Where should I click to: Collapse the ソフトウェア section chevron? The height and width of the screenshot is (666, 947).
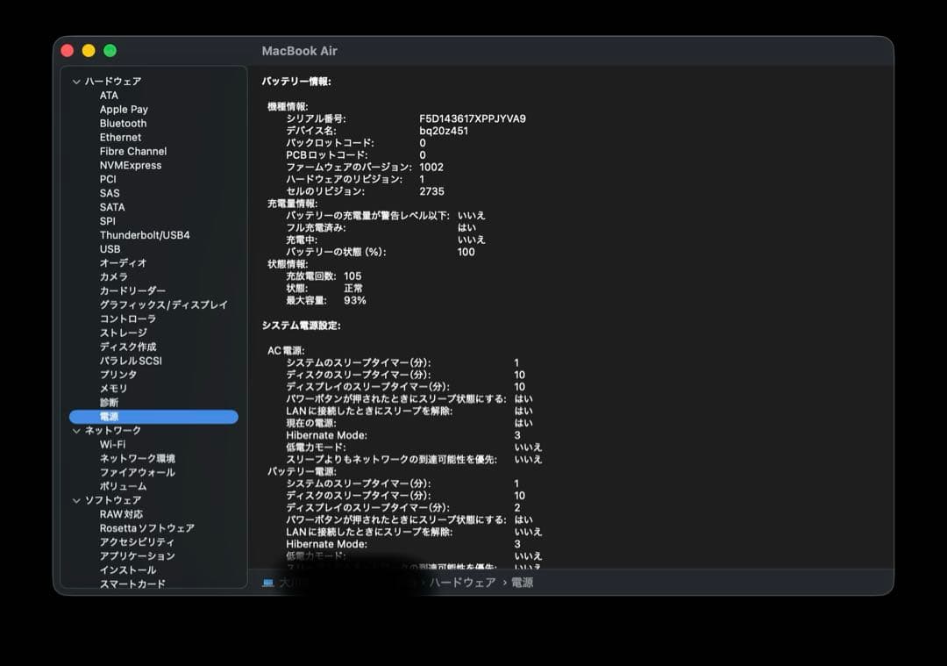(x=76, y=501)
